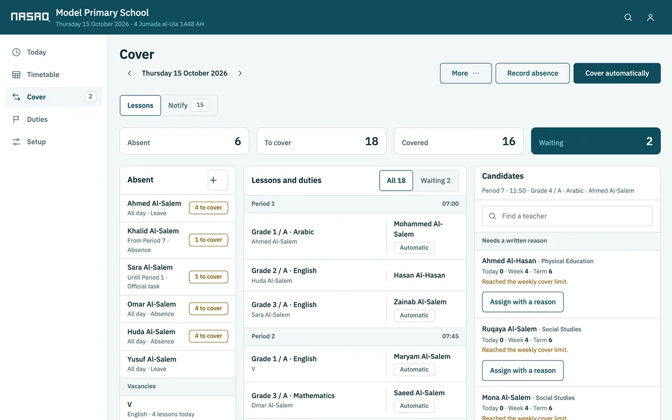This screenshot has width=672, height=420.
Task: Filter lessons to Waiting 2
Action: tap(436, 180)
